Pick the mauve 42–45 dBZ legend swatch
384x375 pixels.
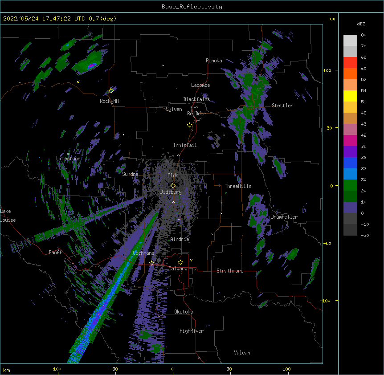(350, 130)
